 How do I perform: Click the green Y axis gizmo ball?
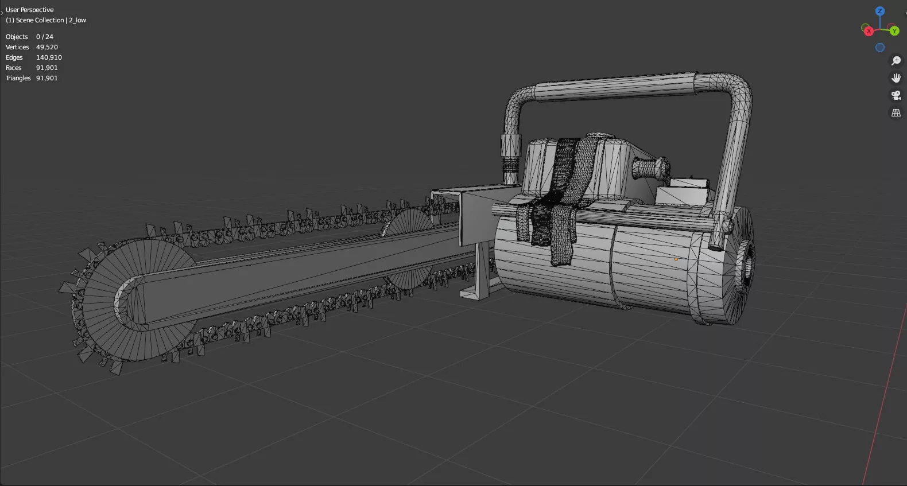[x=894, y=31]
